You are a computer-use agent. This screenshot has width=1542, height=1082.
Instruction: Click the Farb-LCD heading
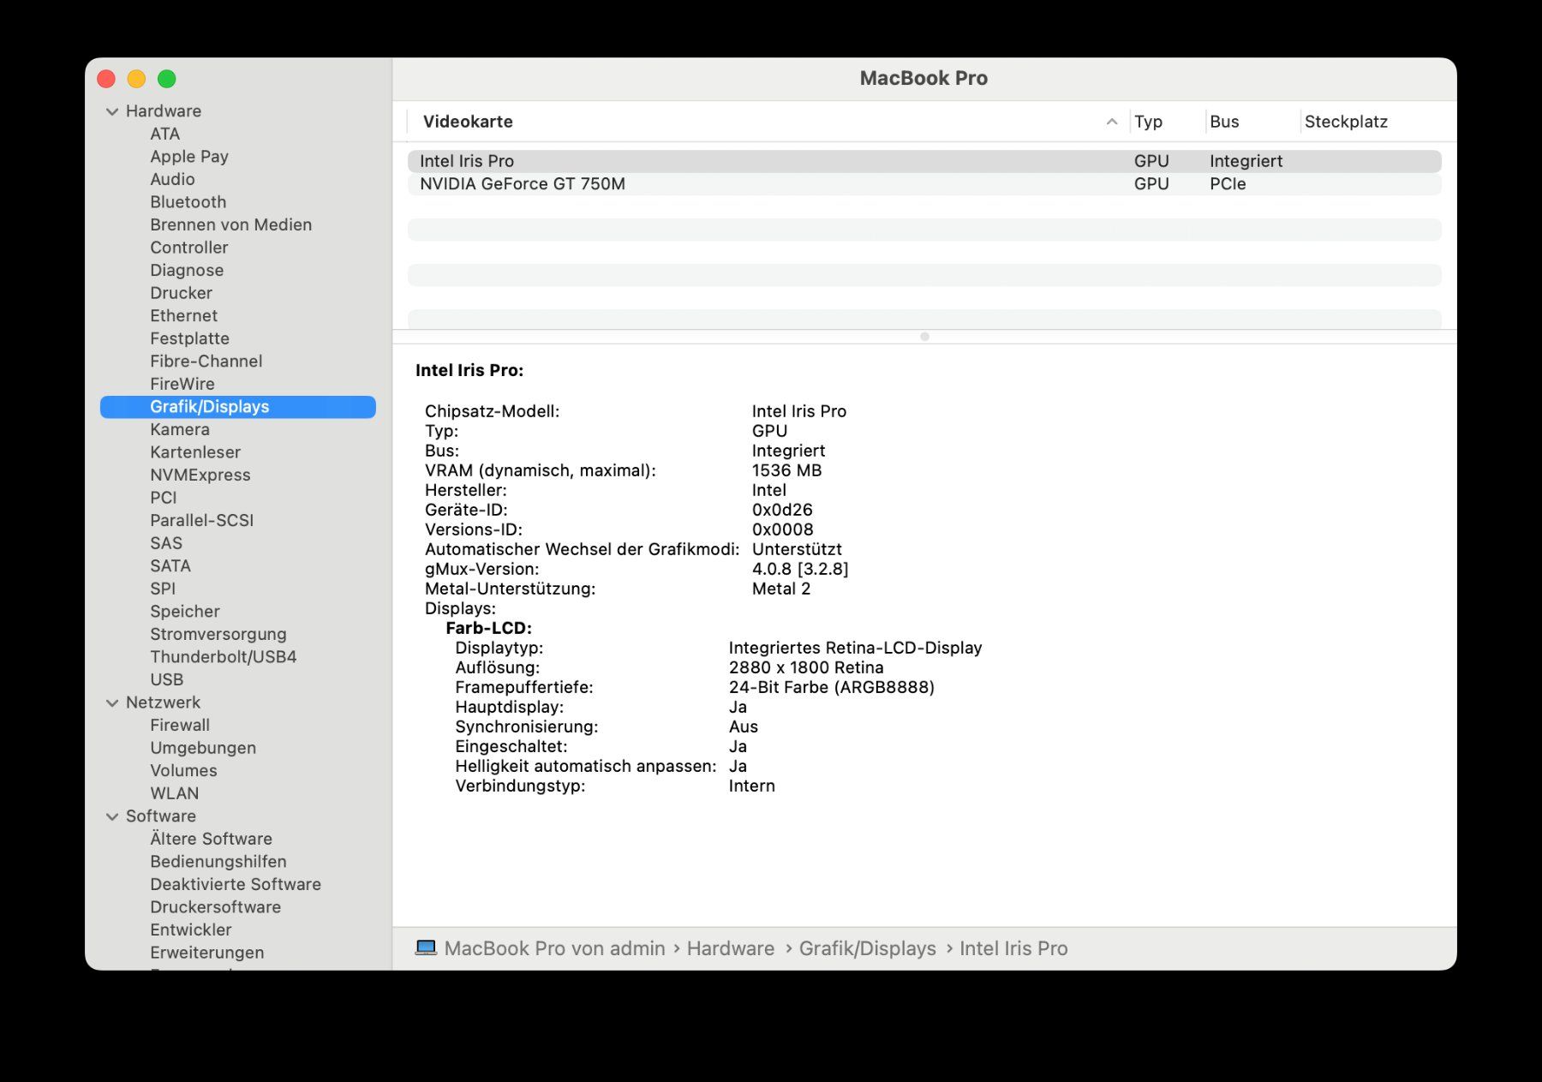point(488,628)
